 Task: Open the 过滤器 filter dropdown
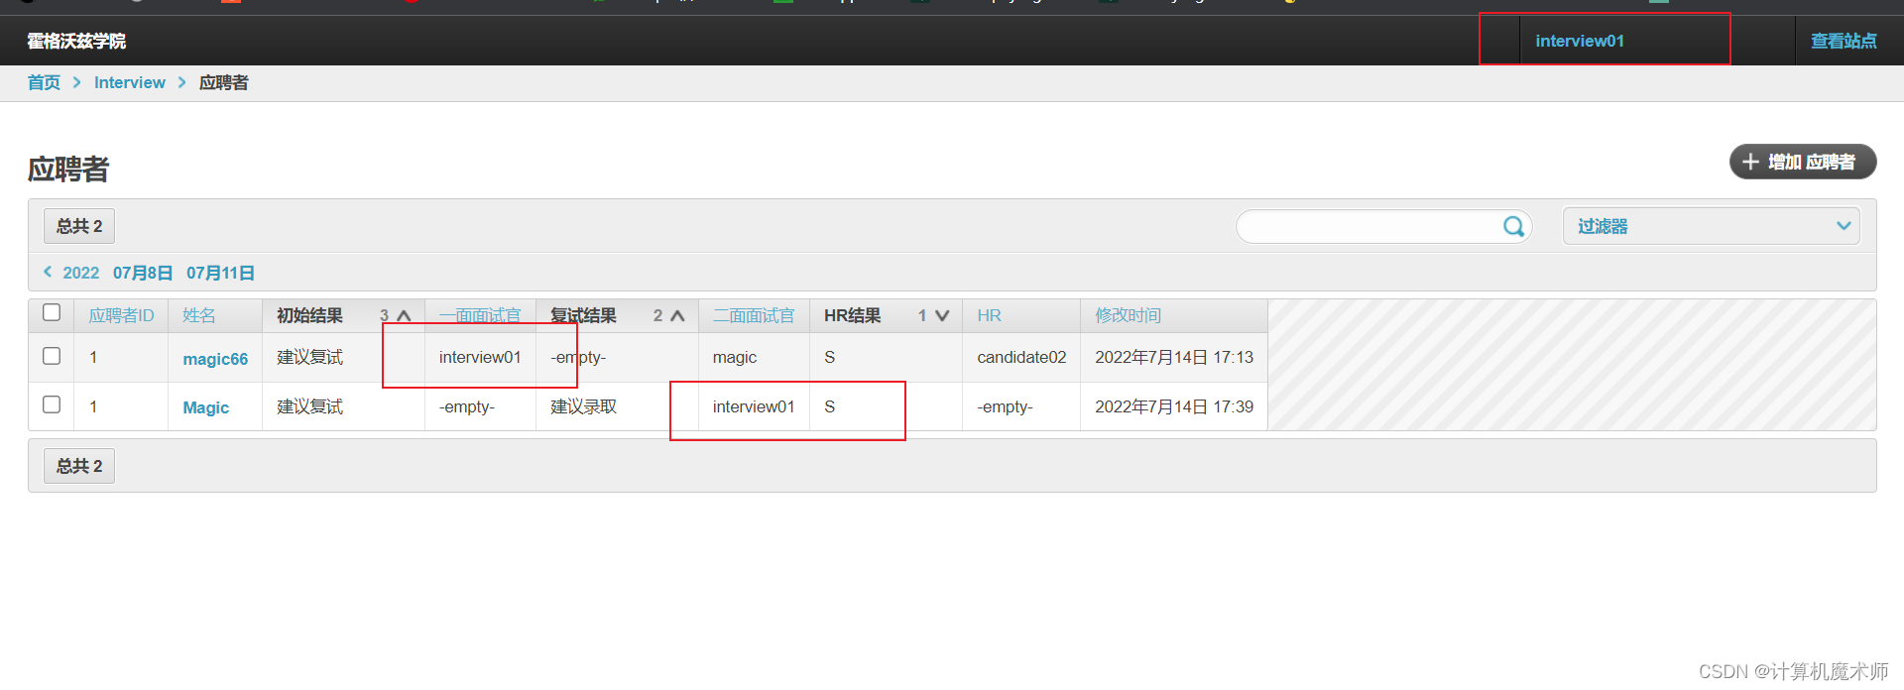click(x=1711, y=226)
